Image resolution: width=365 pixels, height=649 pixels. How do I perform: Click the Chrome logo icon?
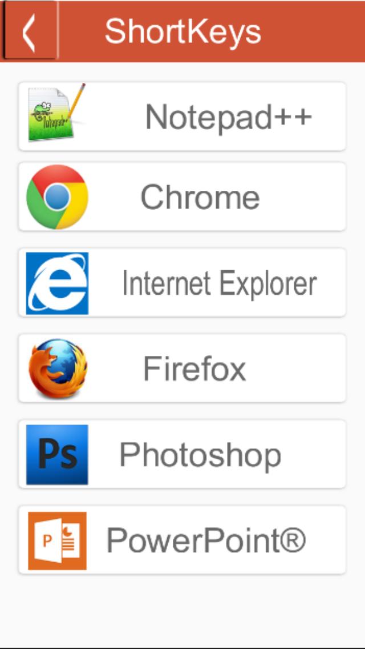[57, 197]
